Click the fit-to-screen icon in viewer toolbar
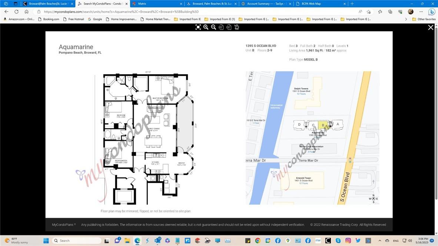The height and width of the screenshot is (246, 438). [x=198, y=27]
